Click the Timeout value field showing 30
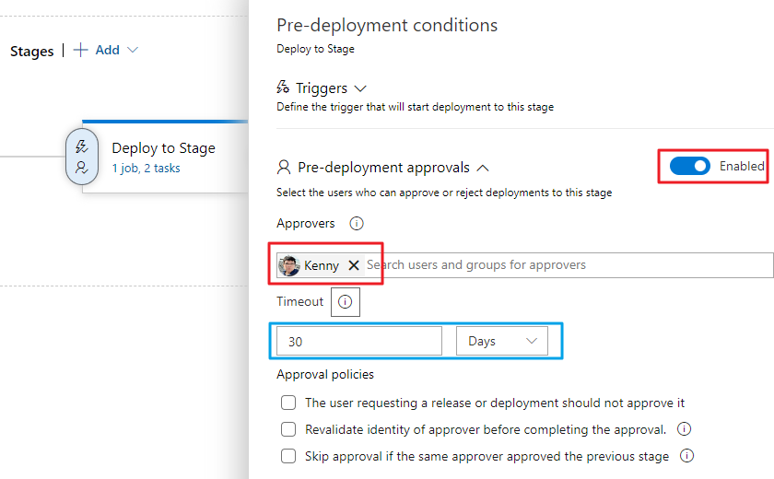This screenshot has height=479, width=774. pos(359,341)
